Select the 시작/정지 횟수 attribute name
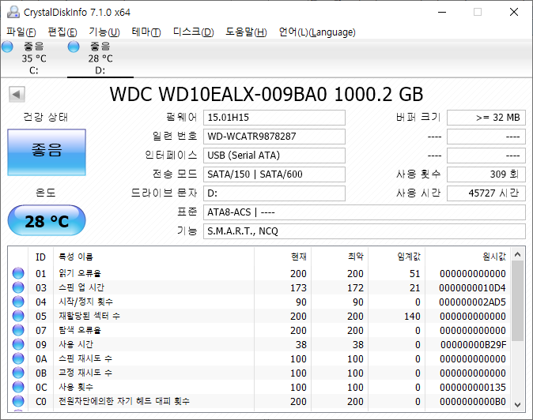This screenshot has width=533, height=420. pyautogui.click(x=86, y=302)
